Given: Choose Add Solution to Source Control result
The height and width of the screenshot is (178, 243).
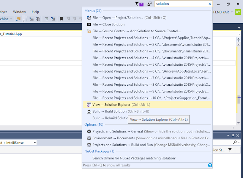Looking at the screenshot, I should (x=148, y=31).
